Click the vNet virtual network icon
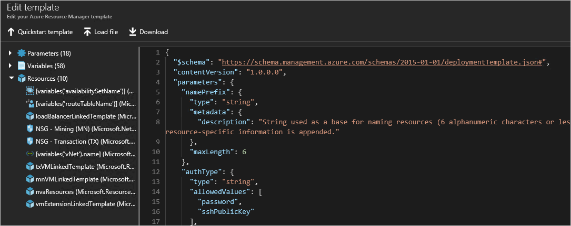 tap(30, 154)
